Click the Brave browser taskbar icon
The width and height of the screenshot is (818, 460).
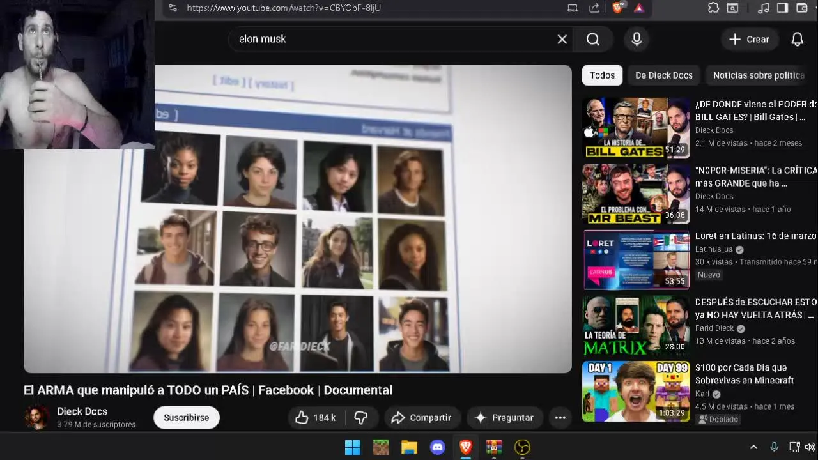point(466,447)
